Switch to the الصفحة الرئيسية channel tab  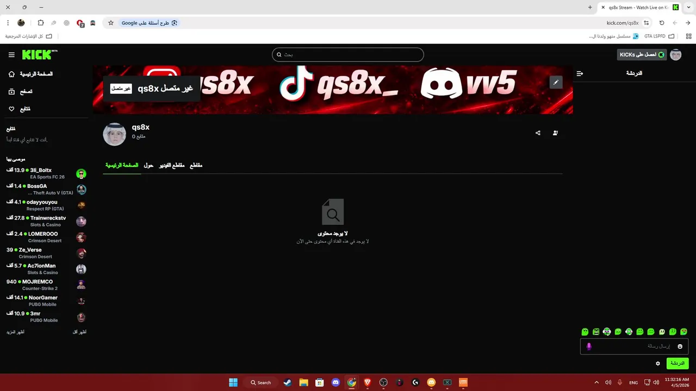click(122, 165)
